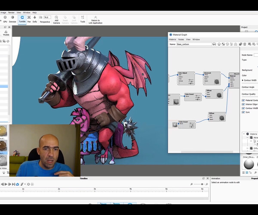Click the grid view icon below materials
Viewport: 258px width, 215px height.
(247, 172)
